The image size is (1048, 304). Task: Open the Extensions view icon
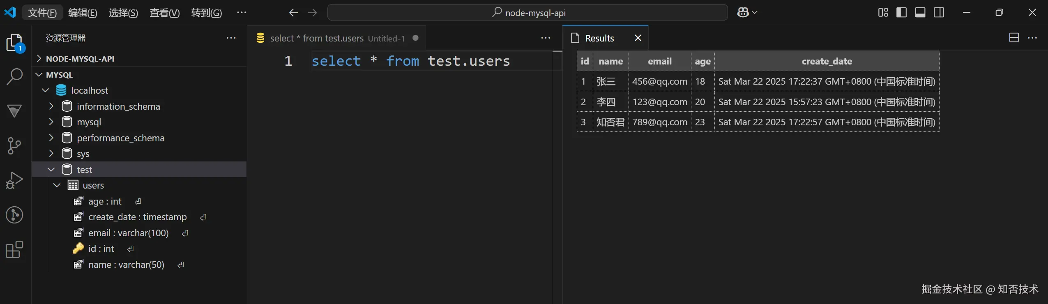[15, 249]
